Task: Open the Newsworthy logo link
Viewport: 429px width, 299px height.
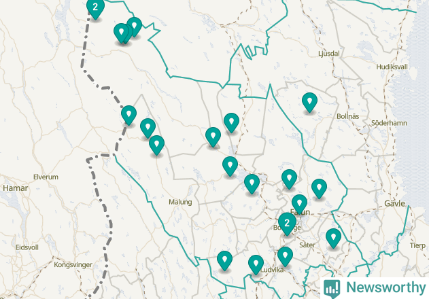Action: point(375,288)
